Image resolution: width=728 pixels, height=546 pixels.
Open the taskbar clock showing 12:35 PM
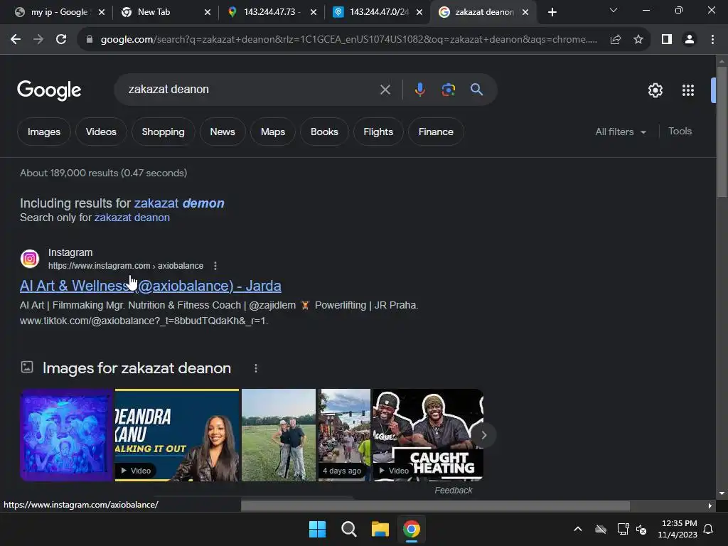678,529
